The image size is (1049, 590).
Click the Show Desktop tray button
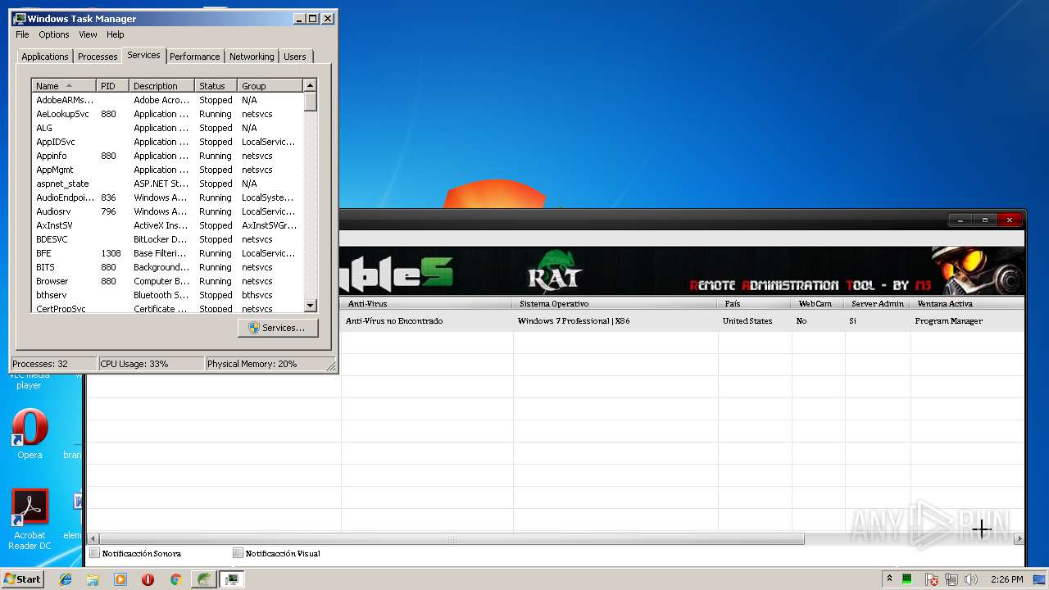(1040, 579)
